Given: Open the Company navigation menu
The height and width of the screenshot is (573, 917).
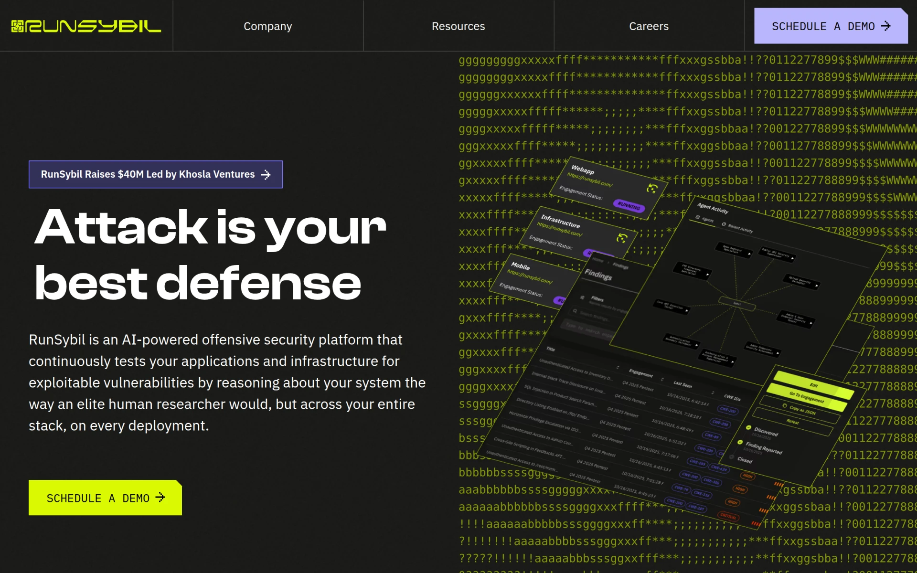Looking at the screenshot, I should pos(268,26).
